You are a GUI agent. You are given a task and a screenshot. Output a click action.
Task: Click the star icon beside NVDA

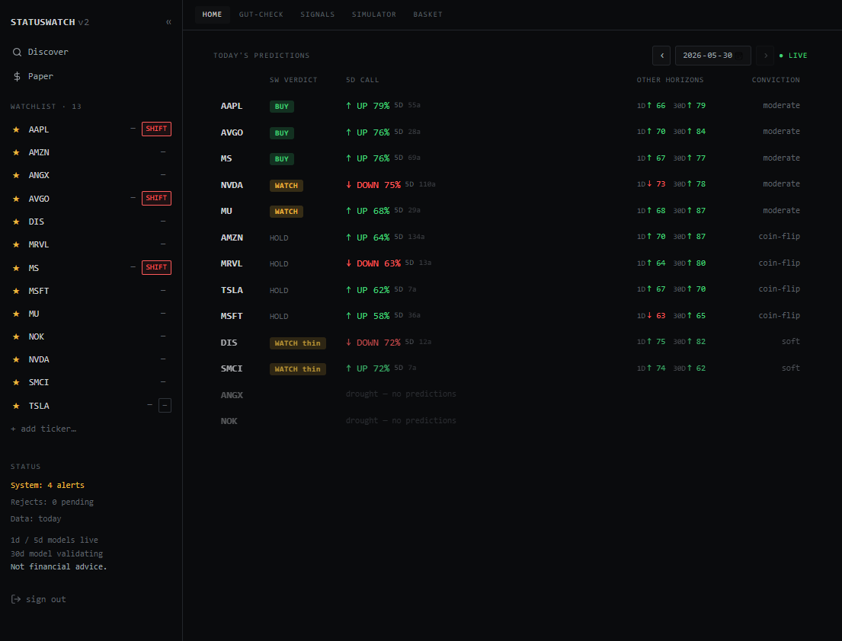click(x=16, y=359)
